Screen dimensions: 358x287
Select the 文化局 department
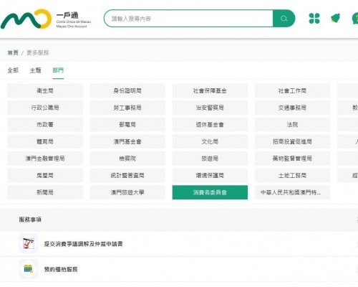[x=210, y=141]
